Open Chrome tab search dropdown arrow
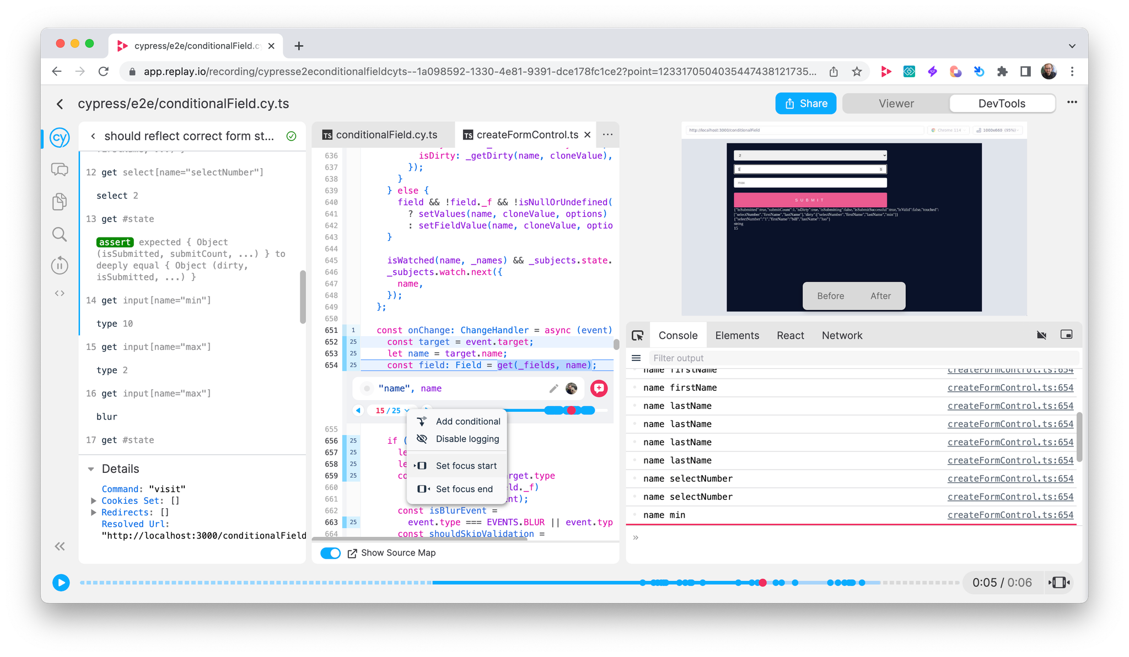Viewport: 1129px width, 657px height. click(x=1072, y=46)
